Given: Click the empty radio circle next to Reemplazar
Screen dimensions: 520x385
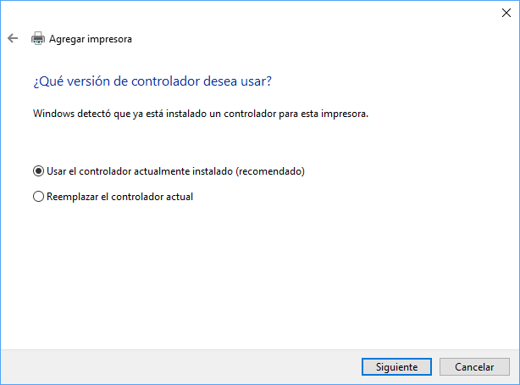Looking at the screenshot, I should 38,197.
